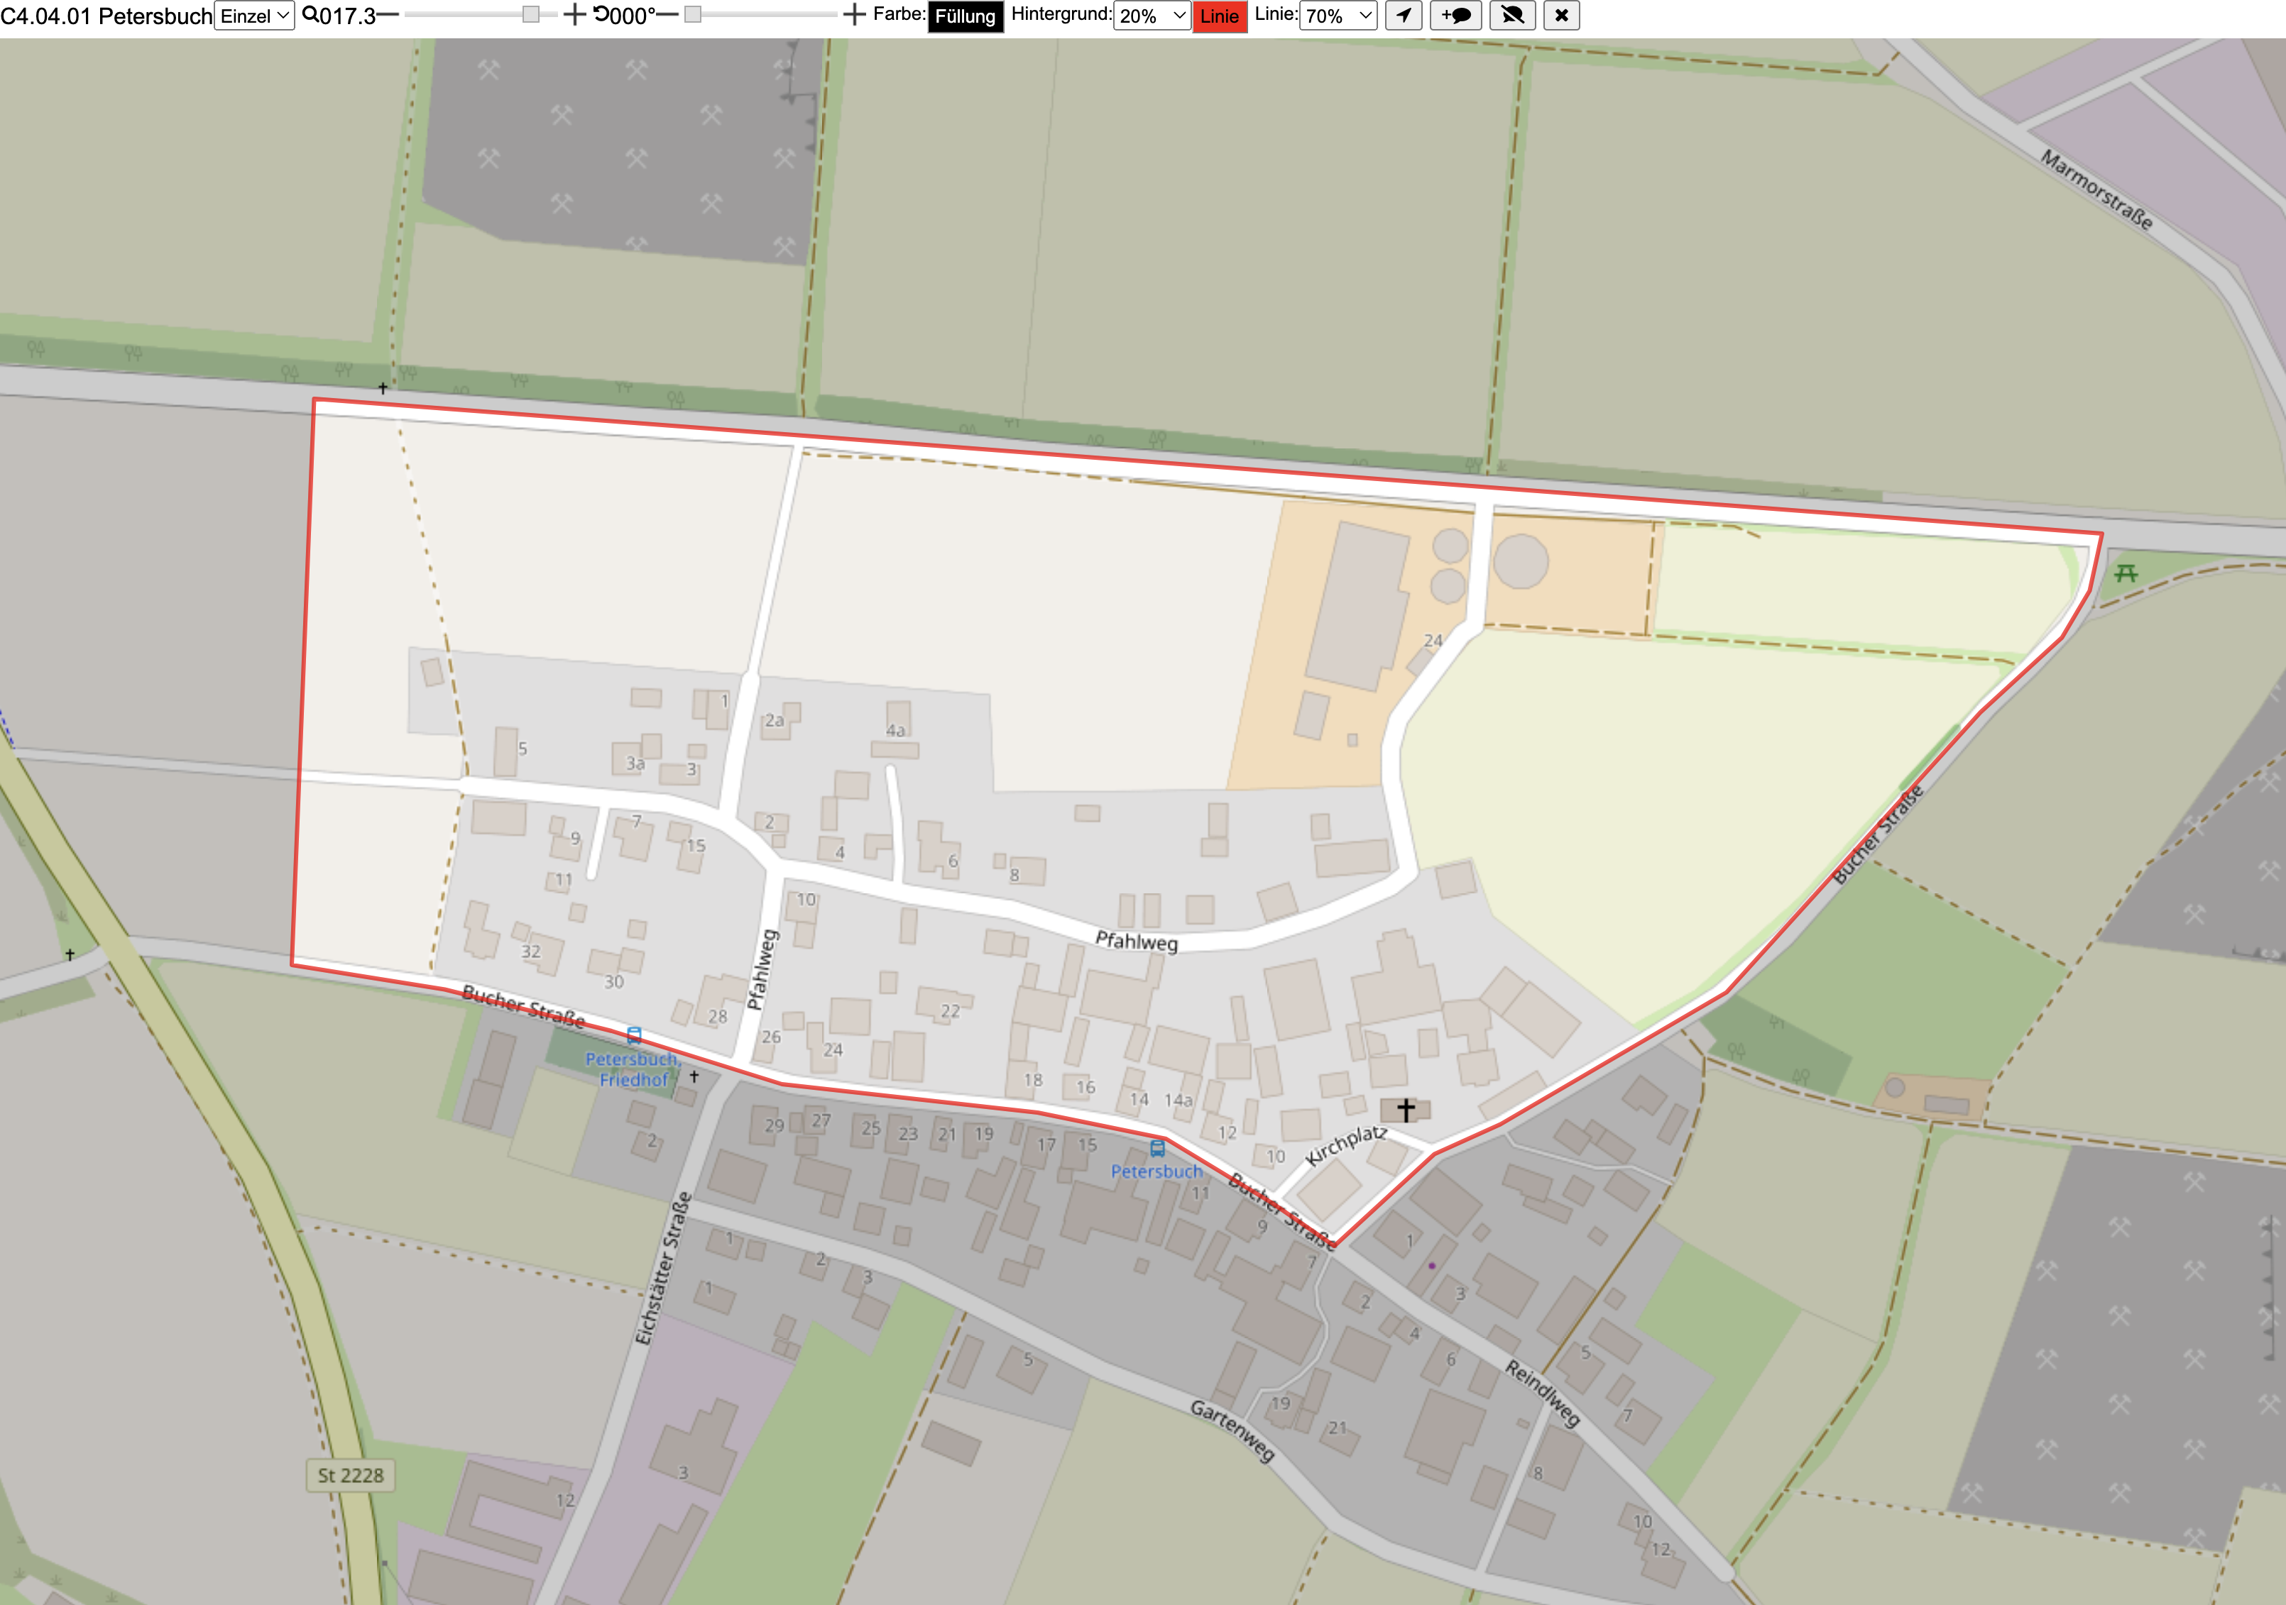Click the picnic table icon on the map
The height and width of the screenshot is (1605, 2286).
(x=2126, y=573)
